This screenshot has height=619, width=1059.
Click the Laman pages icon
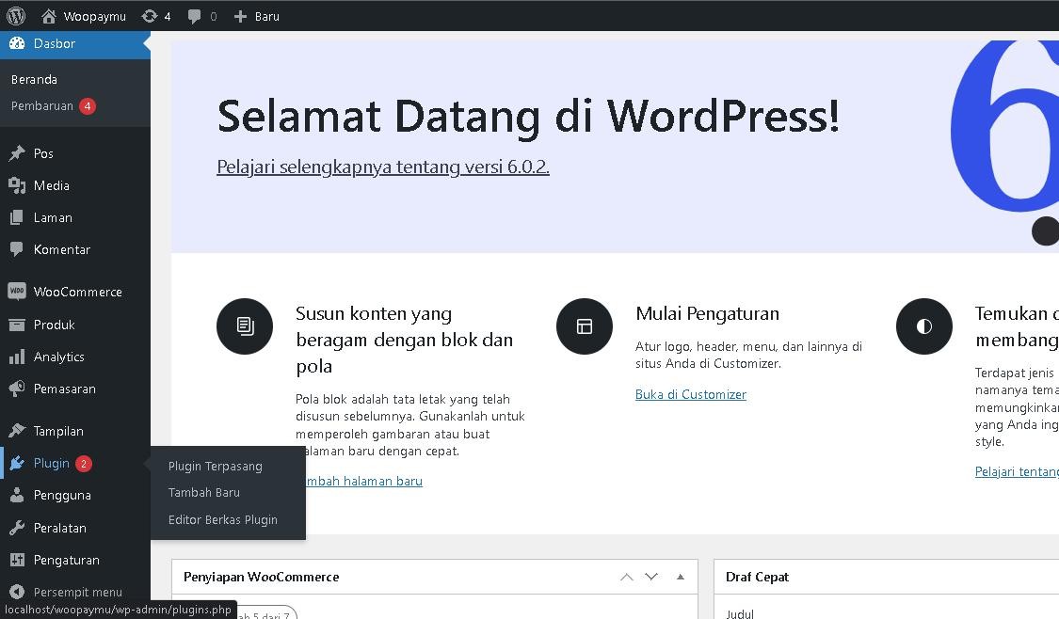click(x=17, y=217)
